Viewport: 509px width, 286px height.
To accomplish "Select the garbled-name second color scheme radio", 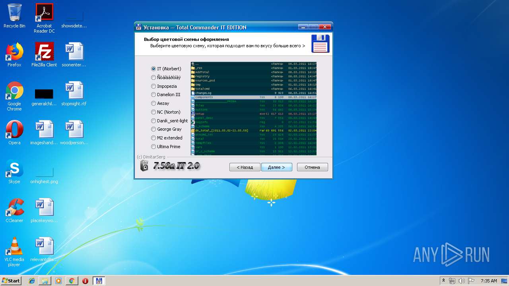I will (x=165, y=77).
